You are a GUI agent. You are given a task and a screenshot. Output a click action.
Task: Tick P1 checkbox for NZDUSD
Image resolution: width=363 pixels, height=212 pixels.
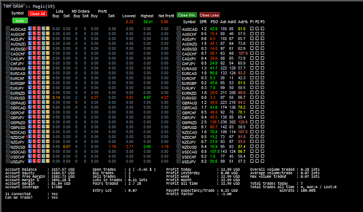252,146
